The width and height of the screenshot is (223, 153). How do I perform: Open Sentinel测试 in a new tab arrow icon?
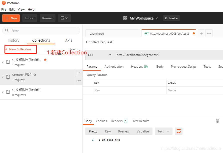pos(78,73)
